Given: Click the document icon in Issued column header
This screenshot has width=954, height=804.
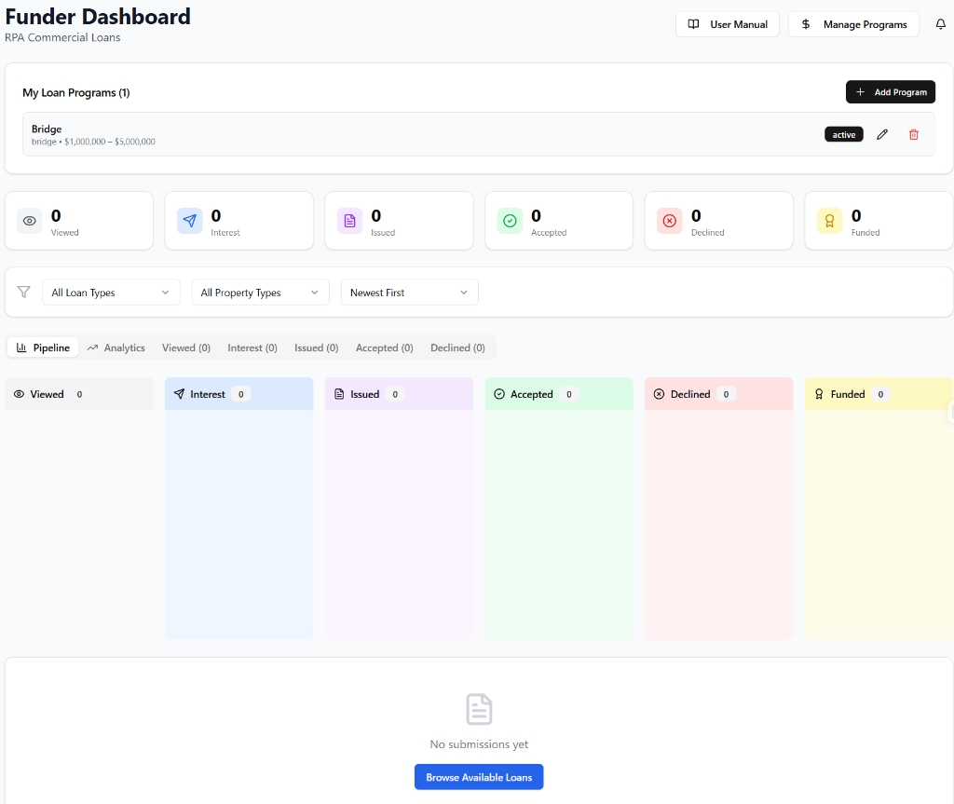Looking at the screenshot, I should [339, 394].
